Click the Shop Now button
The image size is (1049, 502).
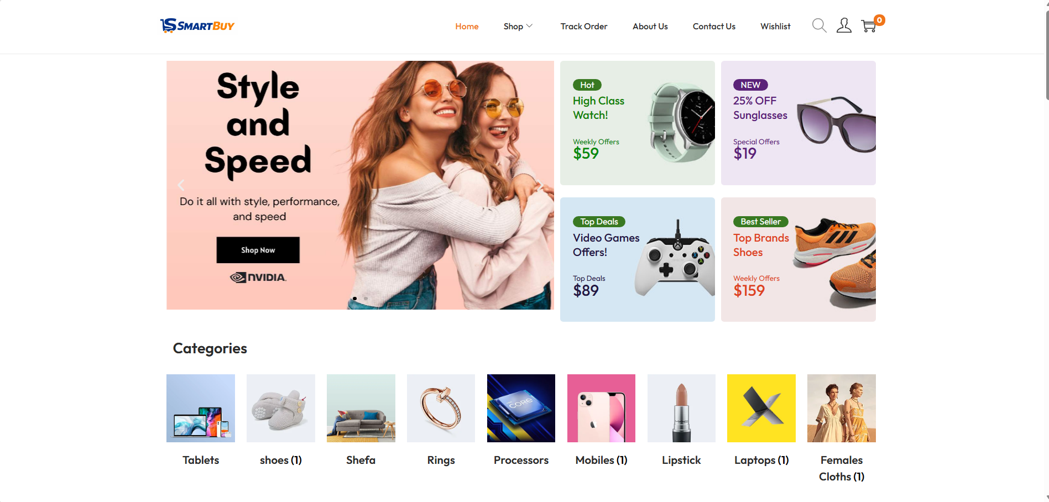pyautogui.click(x=258, y=250)
